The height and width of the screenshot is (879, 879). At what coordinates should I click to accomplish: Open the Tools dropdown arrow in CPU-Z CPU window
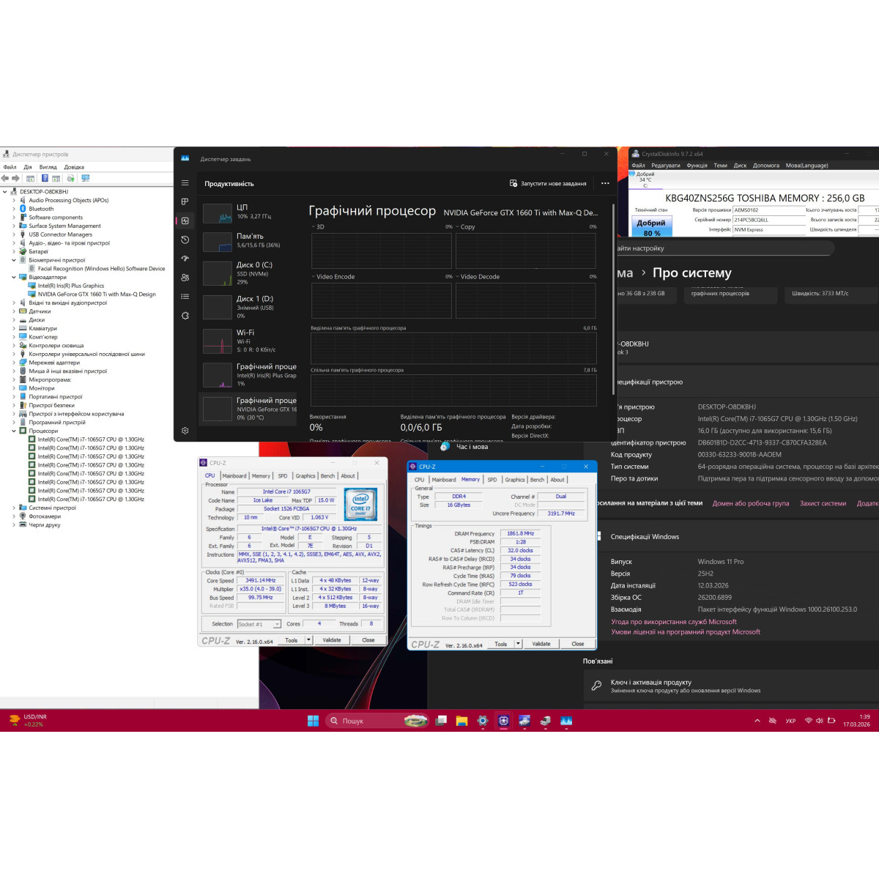tap(308, 639)
